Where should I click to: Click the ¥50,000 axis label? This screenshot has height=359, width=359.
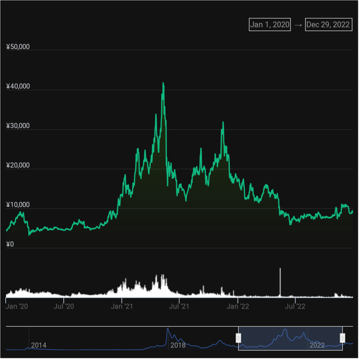coord(18,47)
